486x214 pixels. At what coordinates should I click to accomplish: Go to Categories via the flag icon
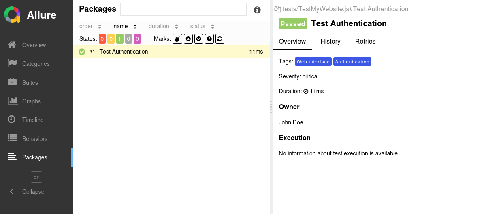pyautogui.click(x=12, y=63)
